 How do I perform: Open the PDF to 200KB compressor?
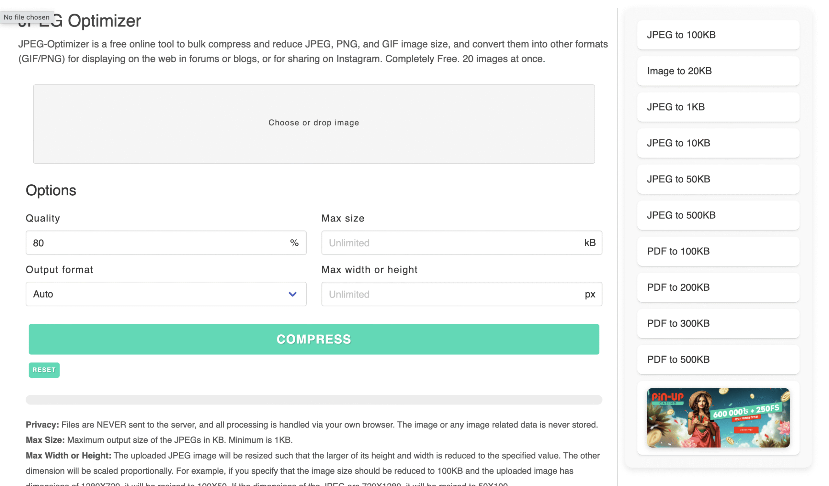point(719,288)
